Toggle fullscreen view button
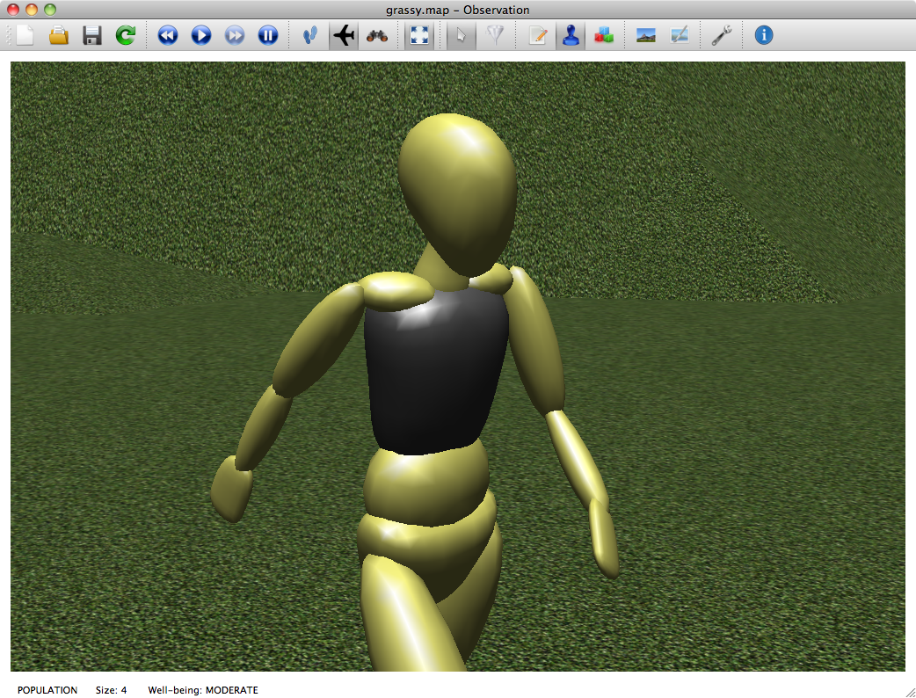916x698 pixels. 420,35
